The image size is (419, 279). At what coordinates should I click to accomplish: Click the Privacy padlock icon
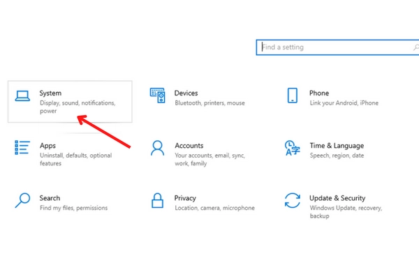158,201
